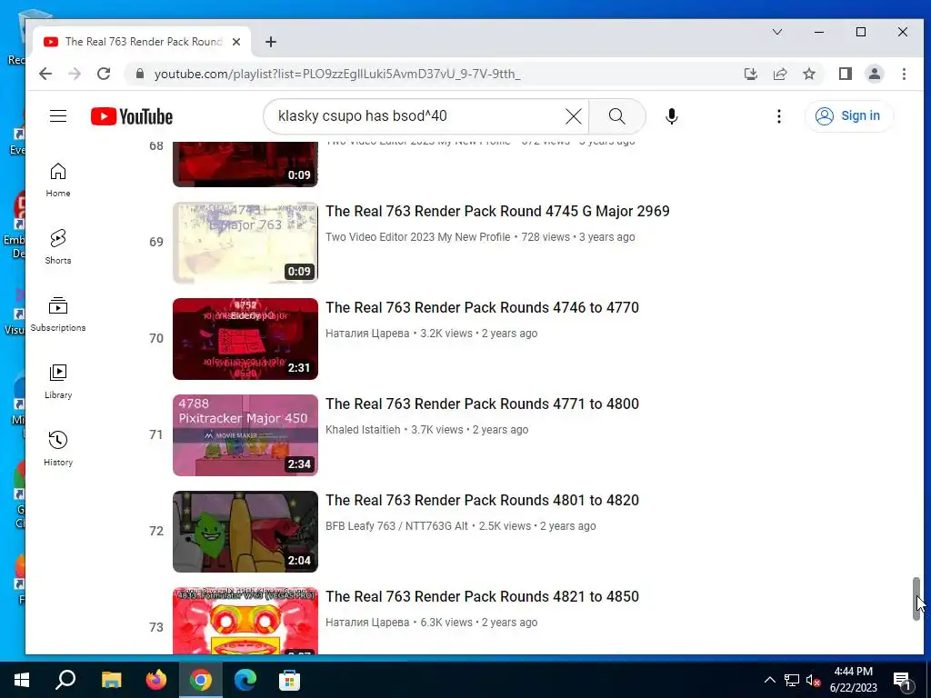Open the taskbar clock showing 4:44 PM
The image size is (931, 698).
click(x=853, y=680)
